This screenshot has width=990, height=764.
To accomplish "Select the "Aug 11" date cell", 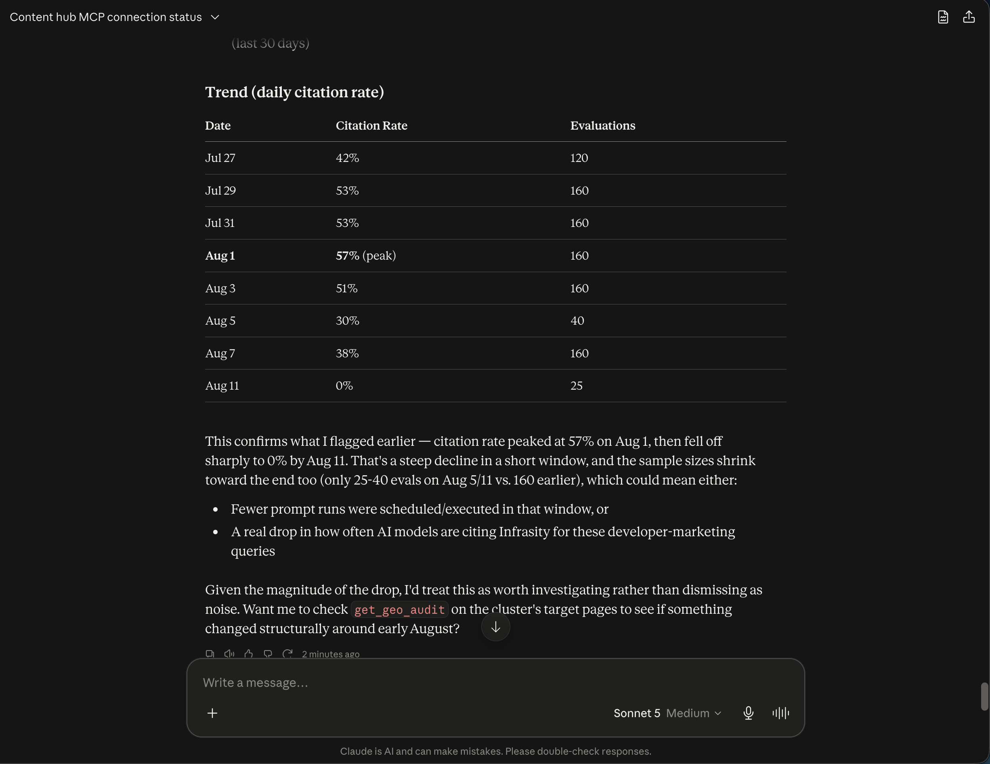I will [x=222, y=386].
